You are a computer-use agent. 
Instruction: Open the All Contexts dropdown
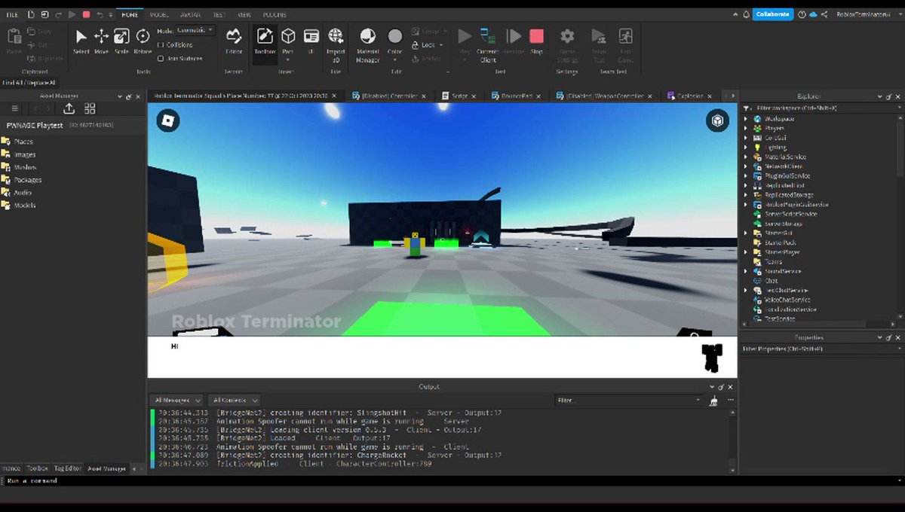pyautogui.click(x=235, y=401)
